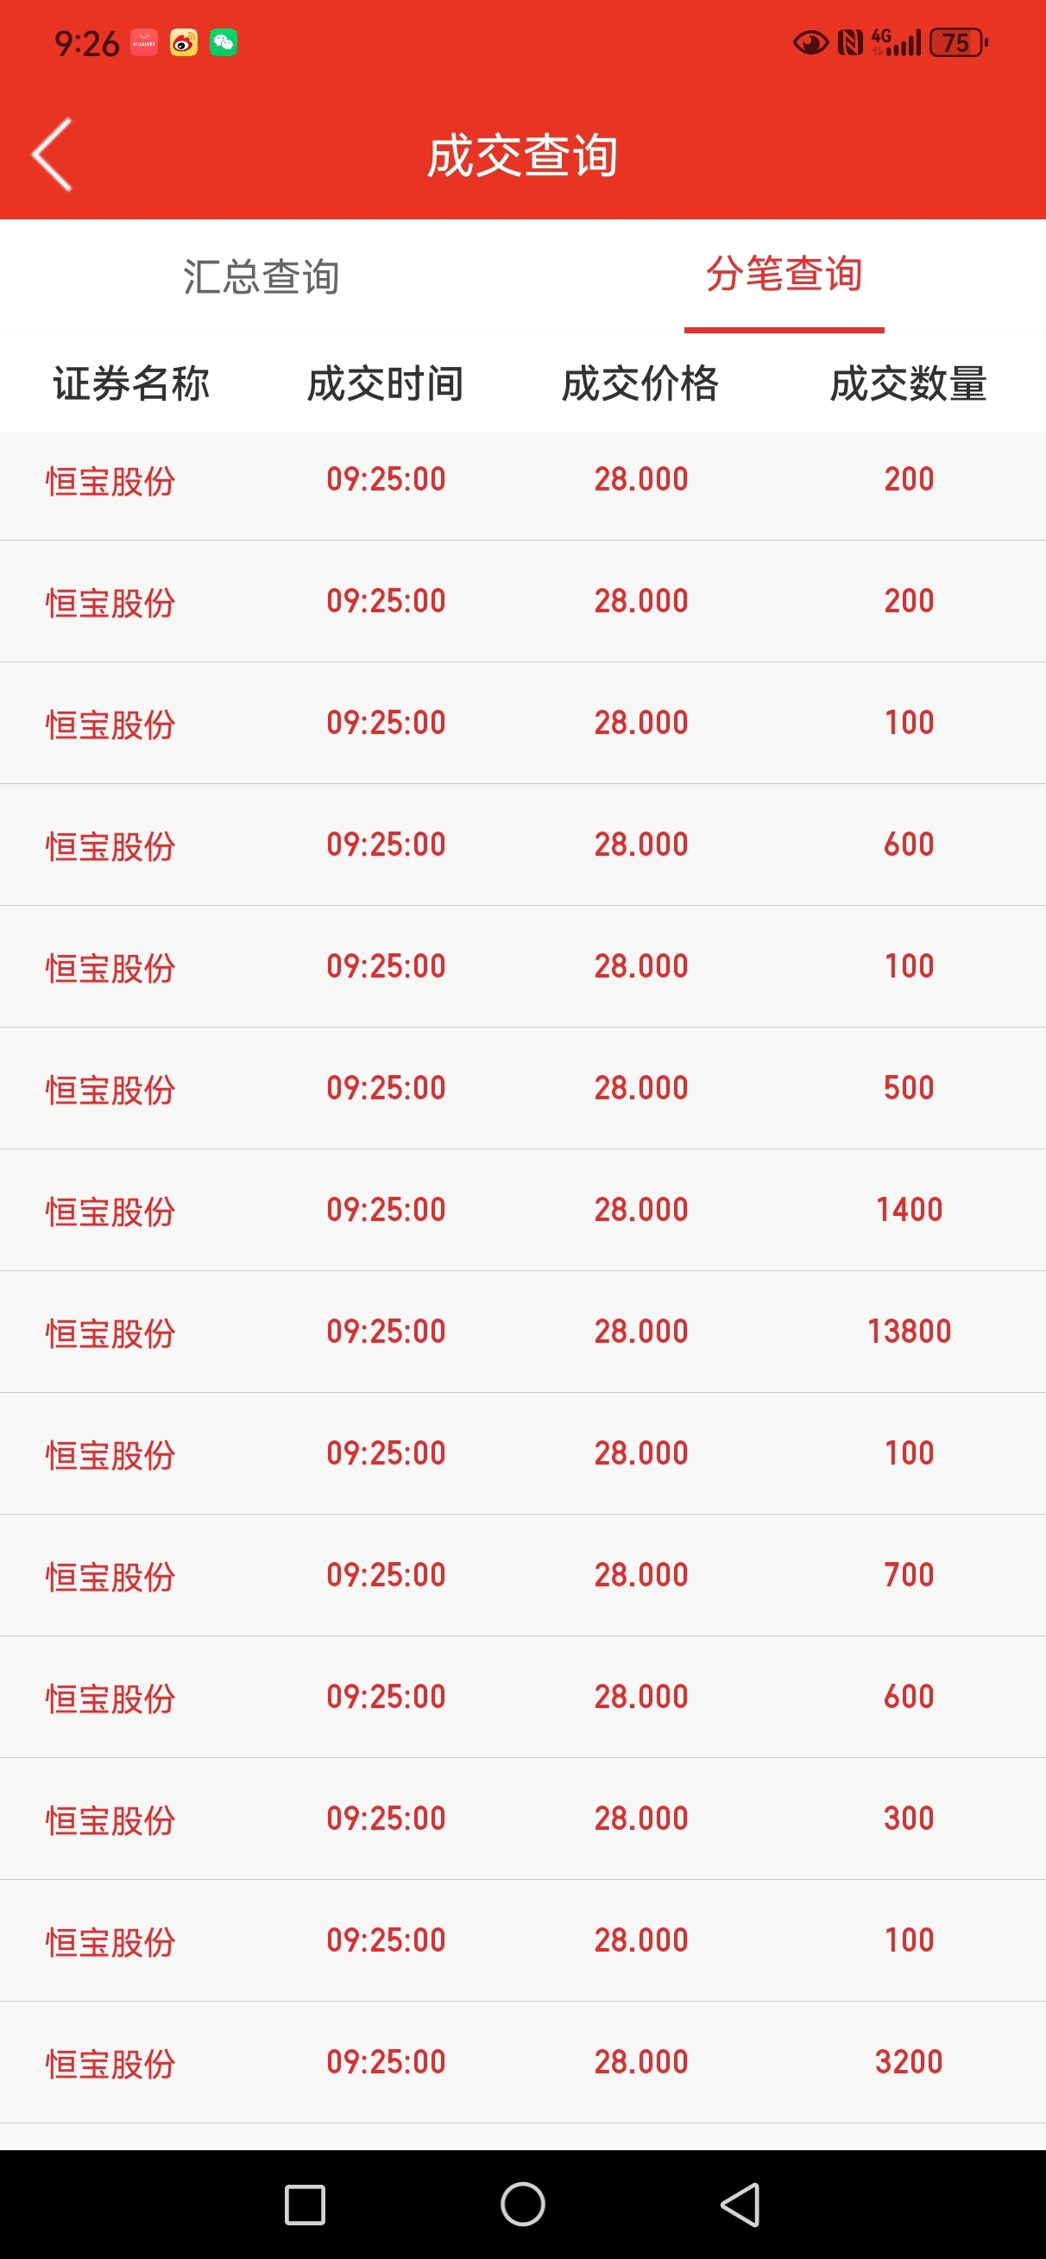1046x2259 pixels.
Task: Tap the 成交价格 column header
Action: click(641, 384)
